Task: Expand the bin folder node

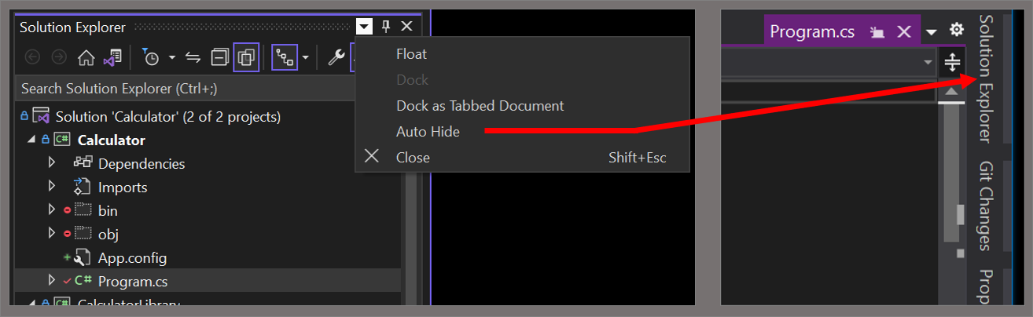Action: point(52,210)
